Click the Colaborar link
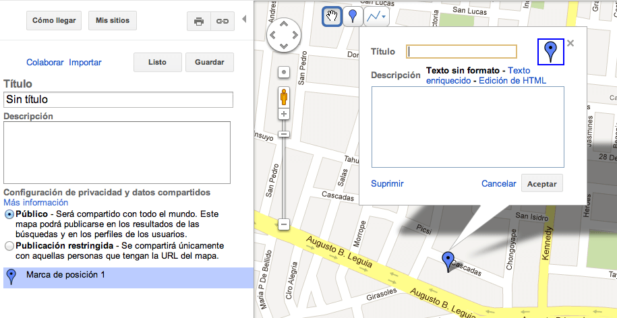This screenshot has width=617, height=318. pyautogui.click(x=45, y=63)
